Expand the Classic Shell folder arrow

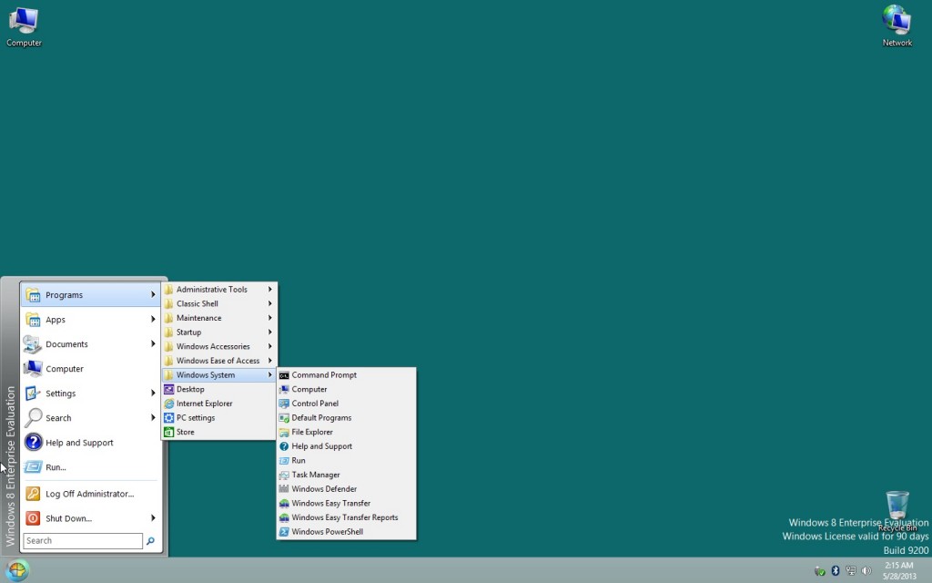point(269,303)
